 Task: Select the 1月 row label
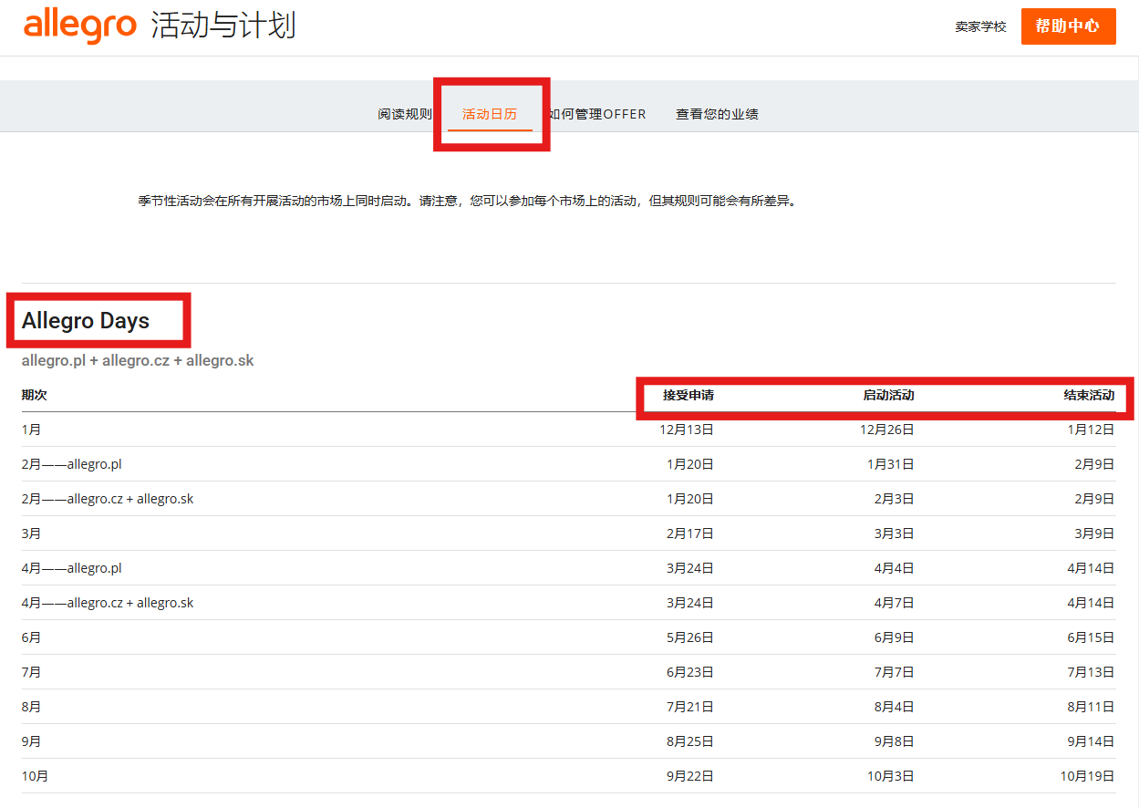coord(32,430)
